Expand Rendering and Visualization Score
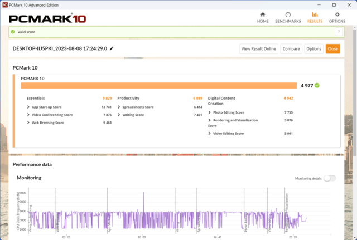 click(210, 120)
